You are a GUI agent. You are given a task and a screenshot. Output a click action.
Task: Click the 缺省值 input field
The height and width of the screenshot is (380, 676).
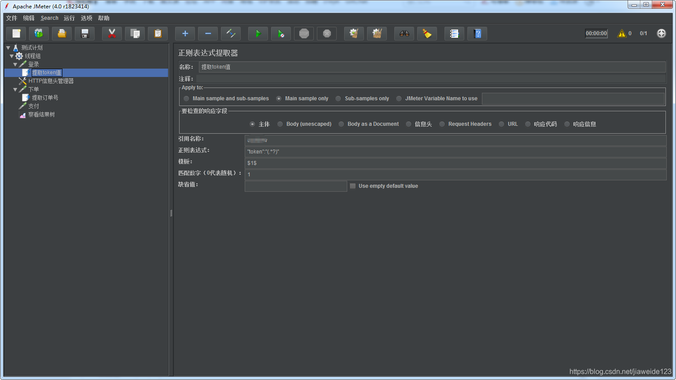pyautogui.click(x=296, y=186)
